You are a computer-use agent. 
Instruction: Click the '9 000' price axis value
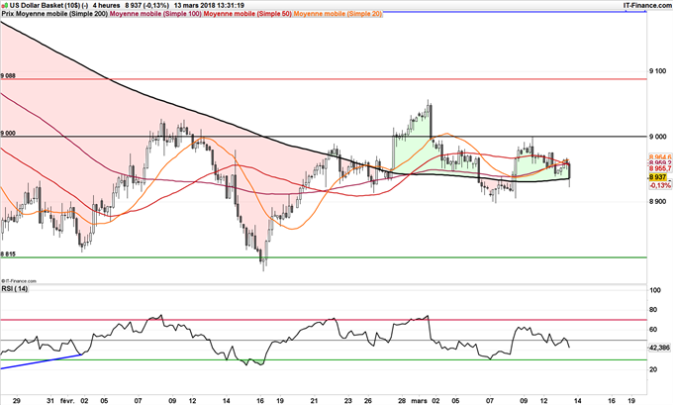point(658,137)
